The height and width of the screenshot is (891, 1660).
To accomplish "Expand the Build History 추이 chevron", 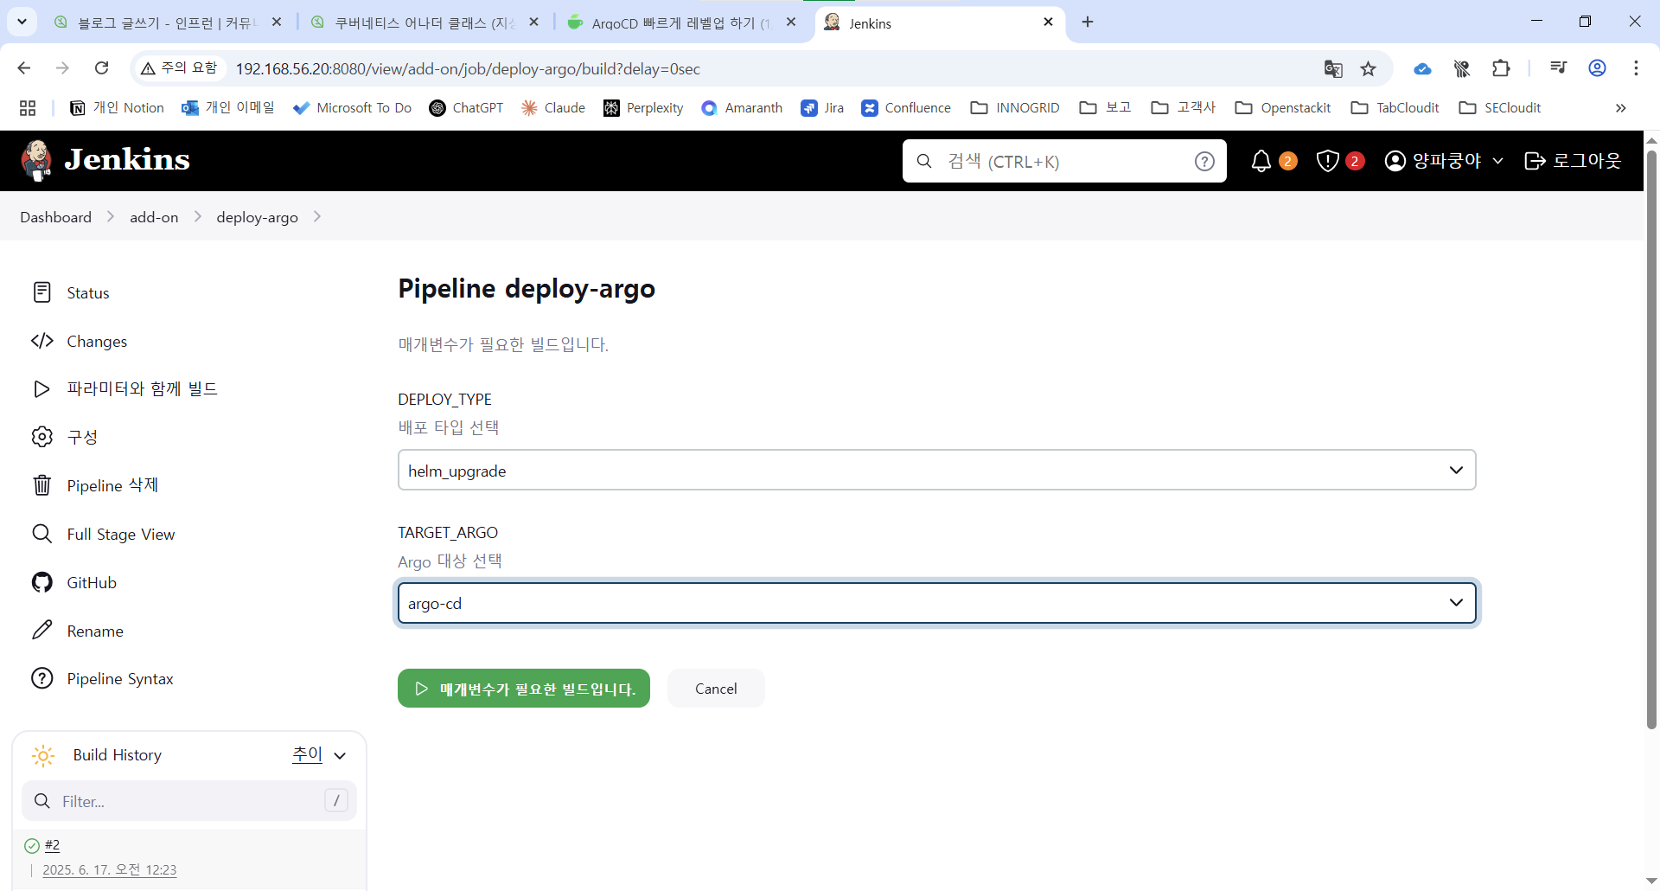I will 340,755.
